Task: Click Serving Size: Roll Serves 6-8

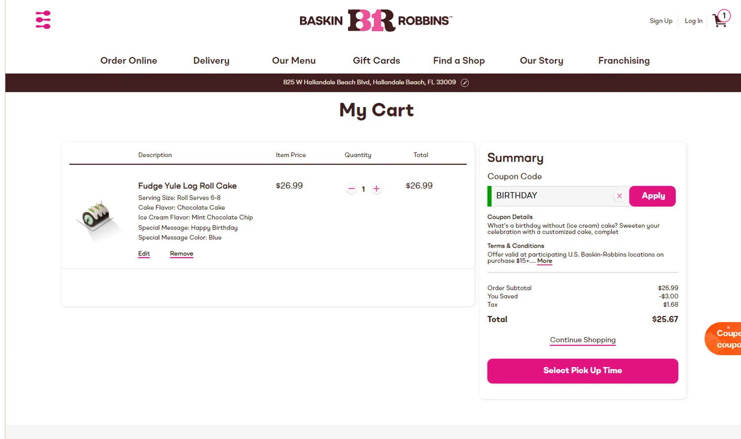Action: 179,198
